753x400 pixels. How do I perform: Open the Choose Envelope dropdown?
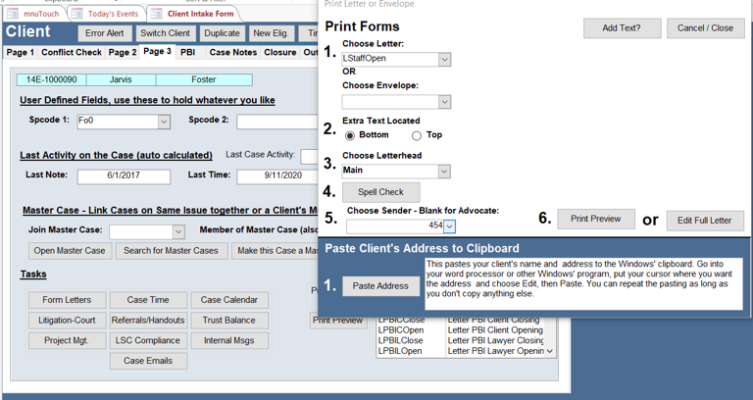[x=444, y=102]
